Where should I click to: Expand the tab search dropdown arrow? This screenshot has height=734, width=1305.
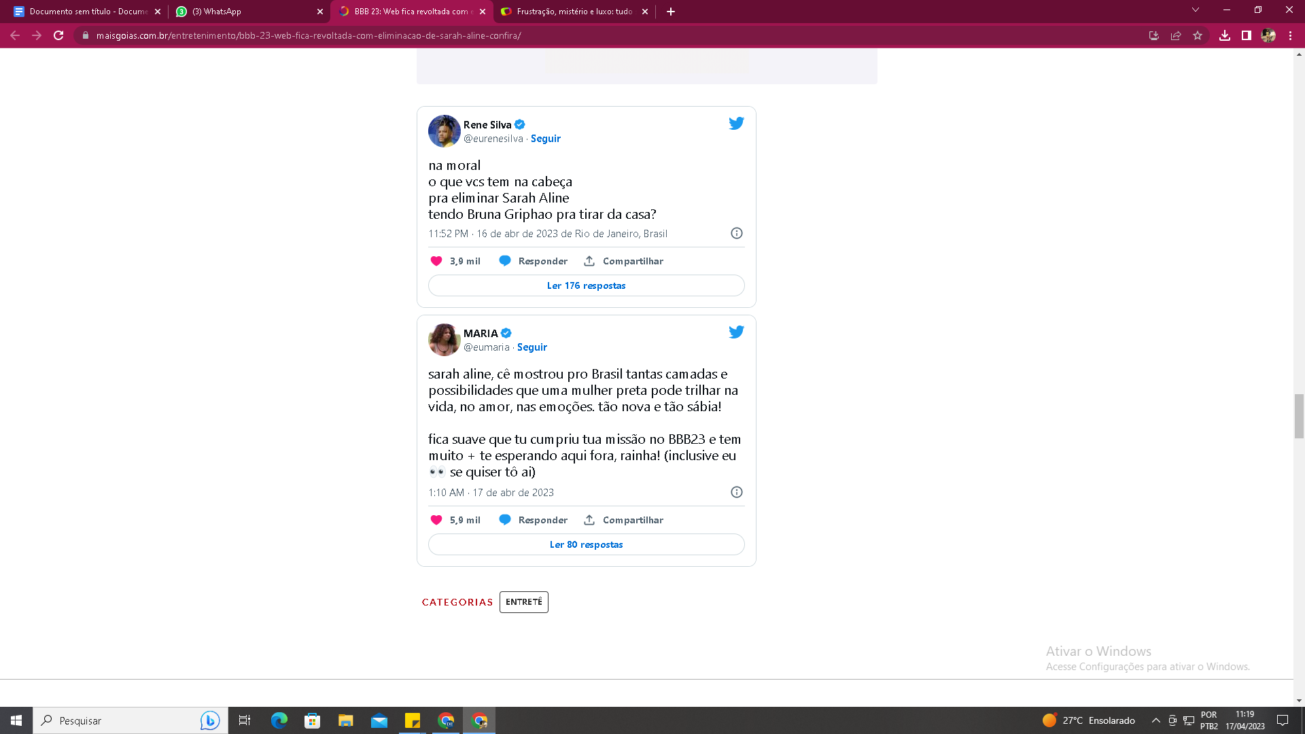[x=1195, y=10]
